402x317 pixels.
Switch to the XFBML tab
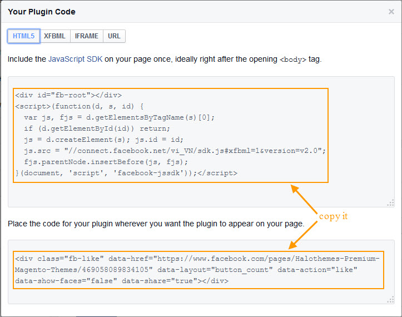point(54,36)
